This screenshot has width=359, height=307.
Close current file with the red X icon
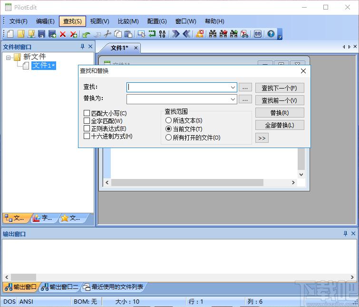(x=62, y=34)
